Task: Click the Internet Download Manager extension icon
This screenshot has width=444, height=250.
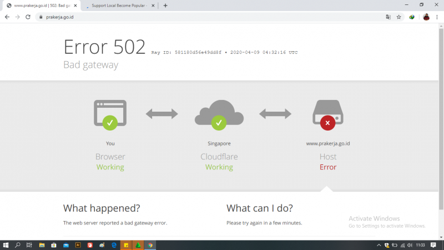Action: coord(412,17)
